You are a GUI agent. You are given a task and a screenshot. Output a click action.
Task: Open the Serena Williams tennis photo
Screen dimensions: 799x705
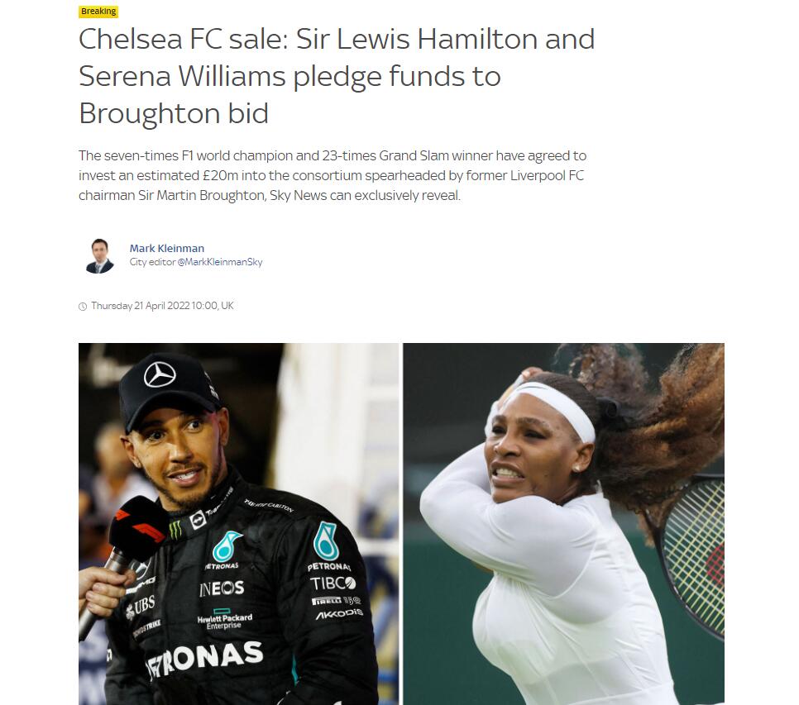(x=563, y=524)
